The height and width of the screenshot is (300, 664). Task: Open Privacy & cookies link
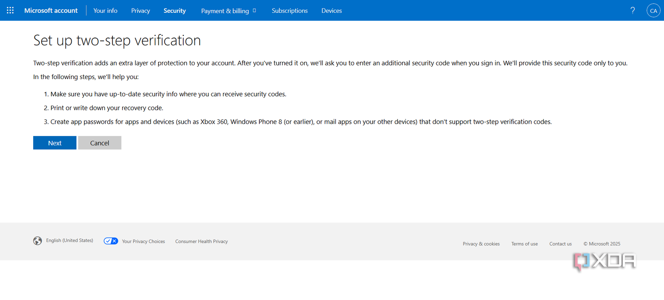click(x=481, y=243)
